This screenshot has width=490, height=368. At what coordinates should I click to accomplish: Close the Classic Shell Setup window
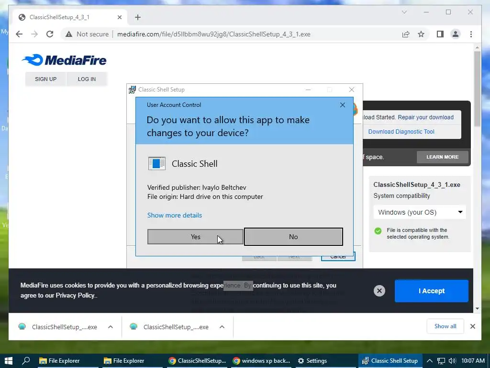(x=352, y=90)
